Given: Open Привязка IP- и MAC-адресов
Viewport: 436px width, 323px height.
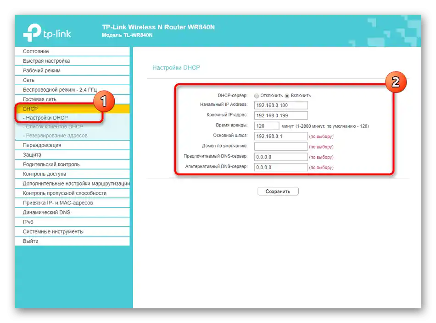Looking at the screenshot, I should click(73, 203).
